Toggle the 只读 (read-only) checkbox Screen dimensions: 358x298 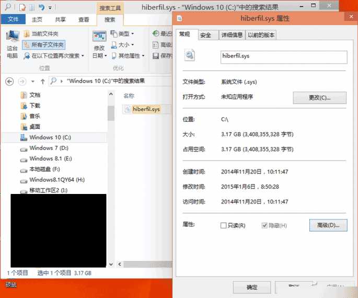[x=224, y=225]
